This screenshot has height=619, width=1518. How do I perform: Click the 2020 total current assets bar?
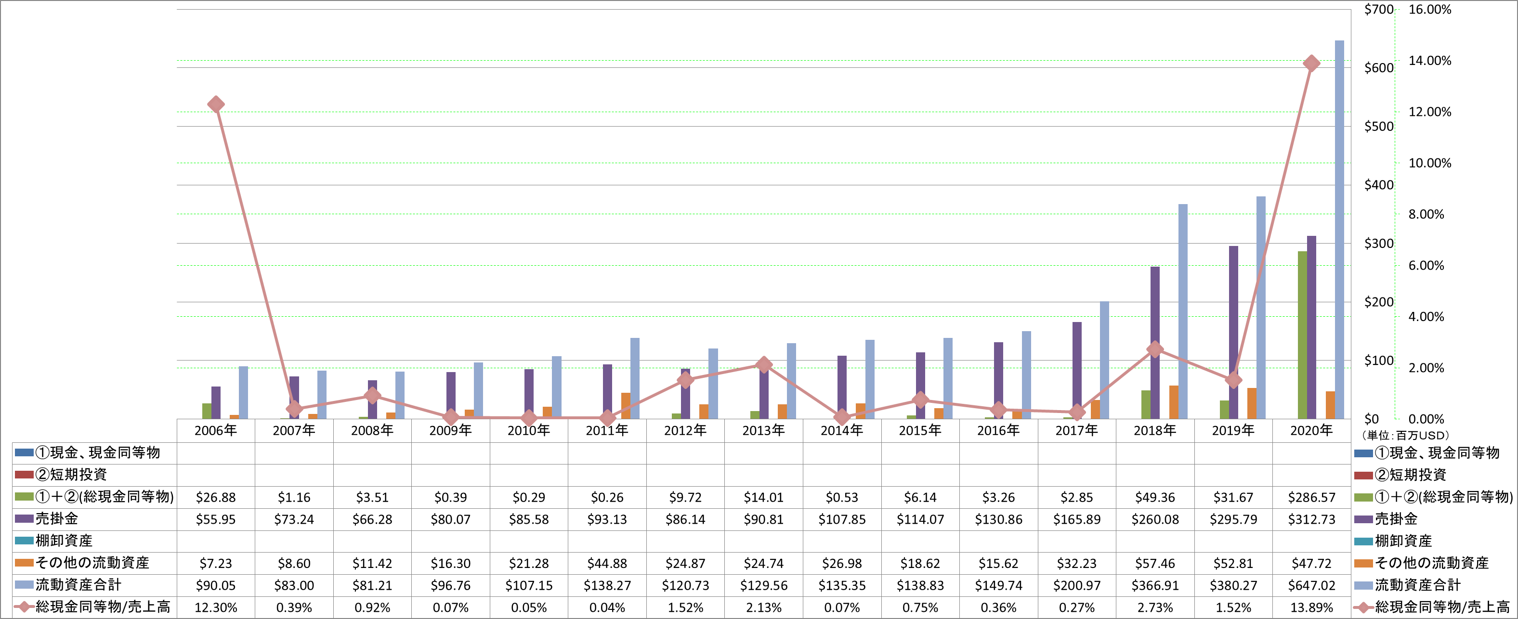(1339, 230)
